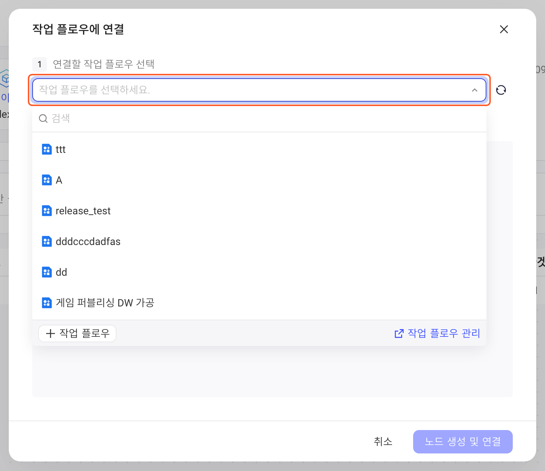Click 노드 생성 및 연결 button

(463, 442)
